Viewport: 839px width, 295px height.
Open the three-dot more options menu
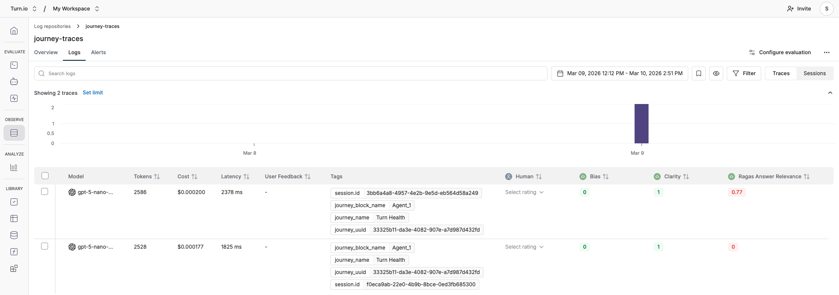point(826,52)
